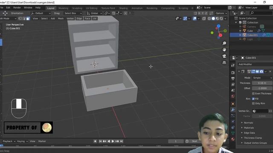Image resolution: width=273 pixels, height=153 pixels.
Task: Open Edit Mode dropdown
Action: coord(8,19)
